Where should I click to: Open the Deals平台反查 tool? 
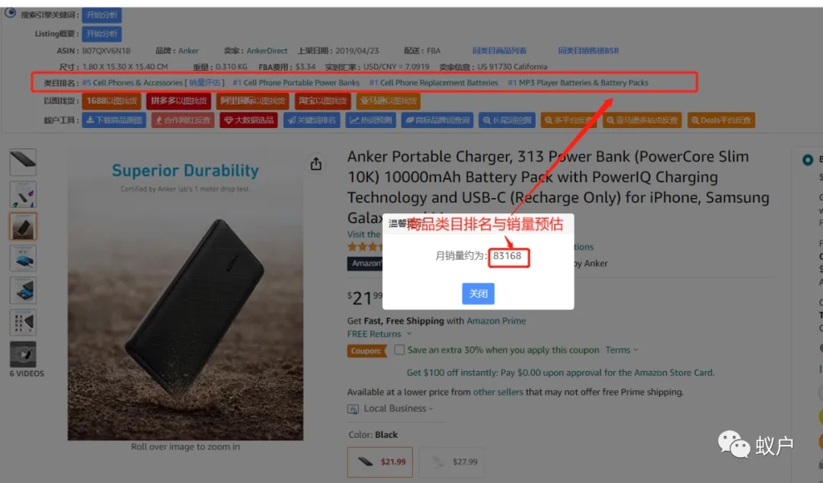721,120
